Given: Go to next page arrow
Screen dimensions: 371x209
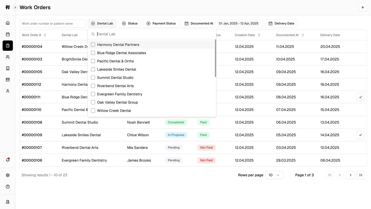Looking at the screenshot, I should [x=350, y=175].
